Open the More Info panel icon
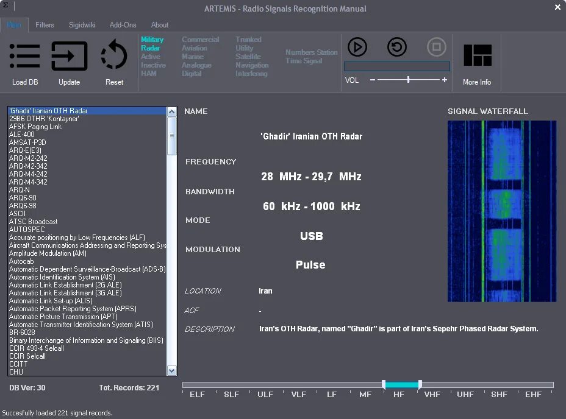 [x=477, y=55]
